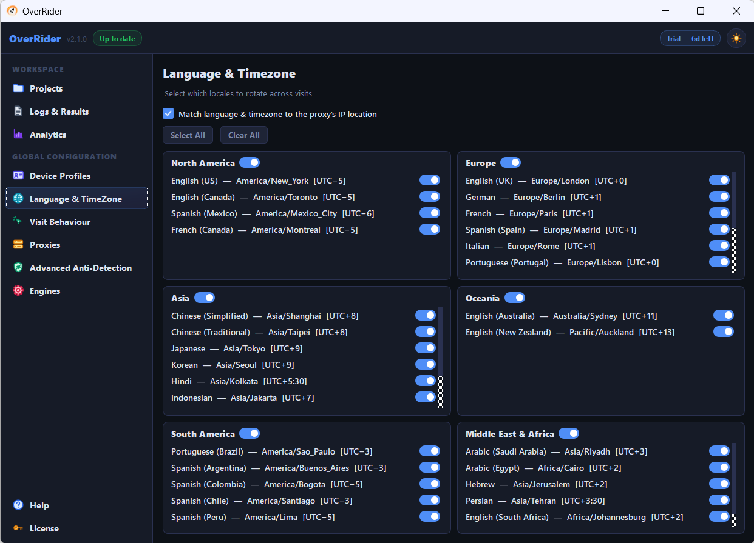Click the OverRider logo text

35,39
